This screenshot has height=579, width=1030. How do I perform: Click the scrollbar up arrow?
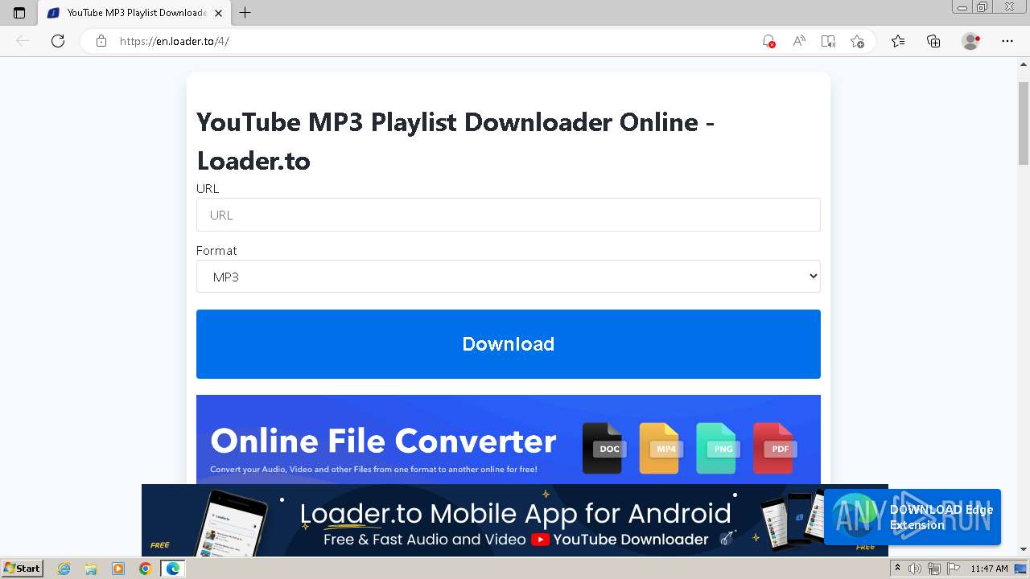pos(1024,66)
